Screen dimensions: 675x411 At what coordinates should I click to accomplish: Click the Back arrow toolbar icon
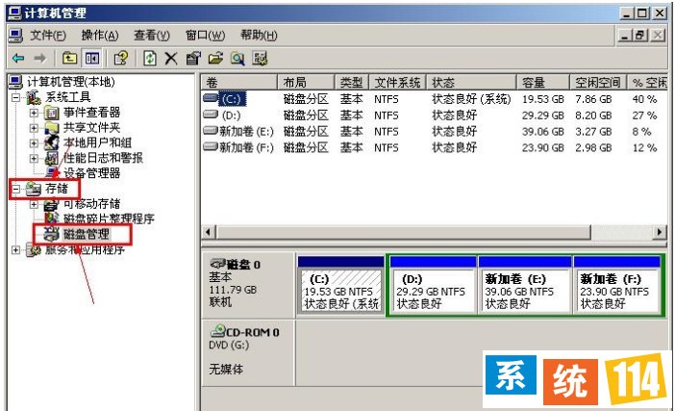tap(18, 58)
